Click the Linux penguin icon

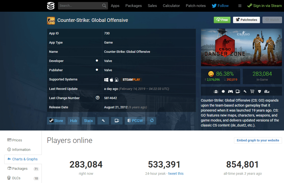[x=117, y=80]
